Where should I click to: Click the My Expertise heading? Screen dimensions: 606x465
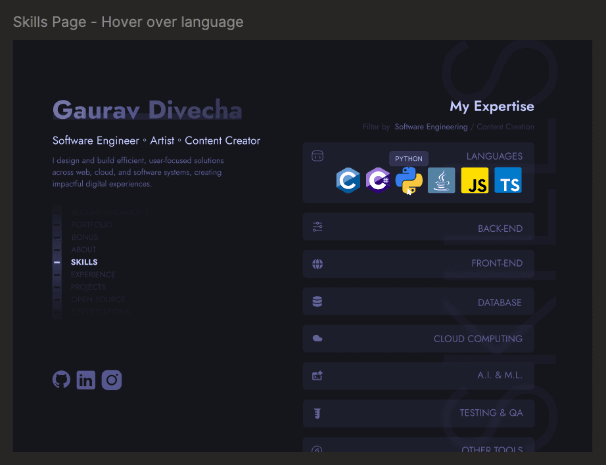[492, 106]
